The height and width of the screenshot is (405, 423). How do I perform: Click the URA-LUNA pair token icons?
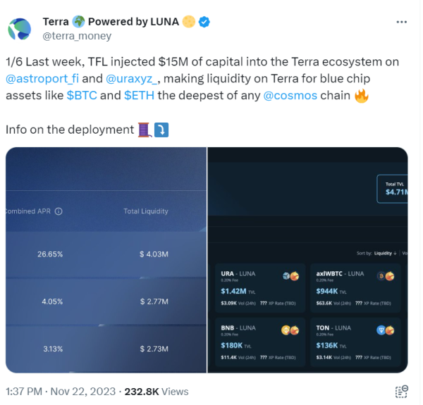click(290, 275)
